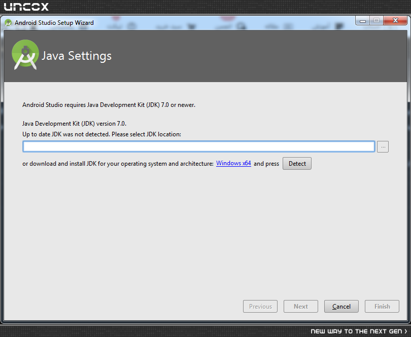Viewport: 411px width, 337px height.
Task: Click the Android Studio logo in header
Action: [x=25, y=54]
